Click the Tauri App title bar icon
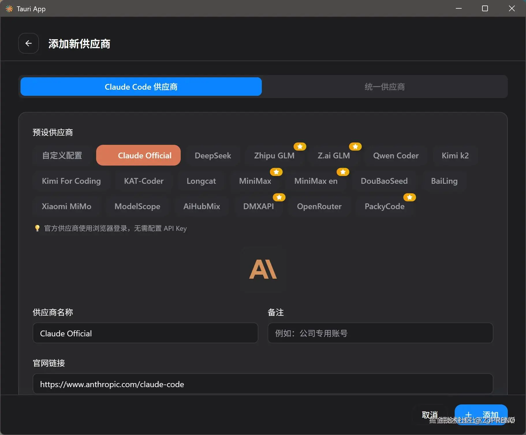The height and width of the screenshot is (435, 526). coord(9,9)
